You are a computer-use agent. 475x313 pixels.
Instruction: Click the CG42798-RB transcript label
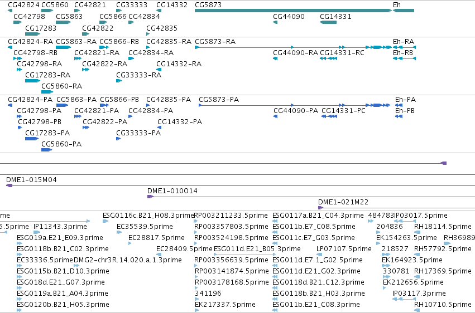35,52
